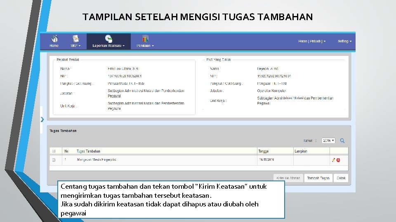Click the SKP document icon
396x222 pixels.
[x=75, y=39]
